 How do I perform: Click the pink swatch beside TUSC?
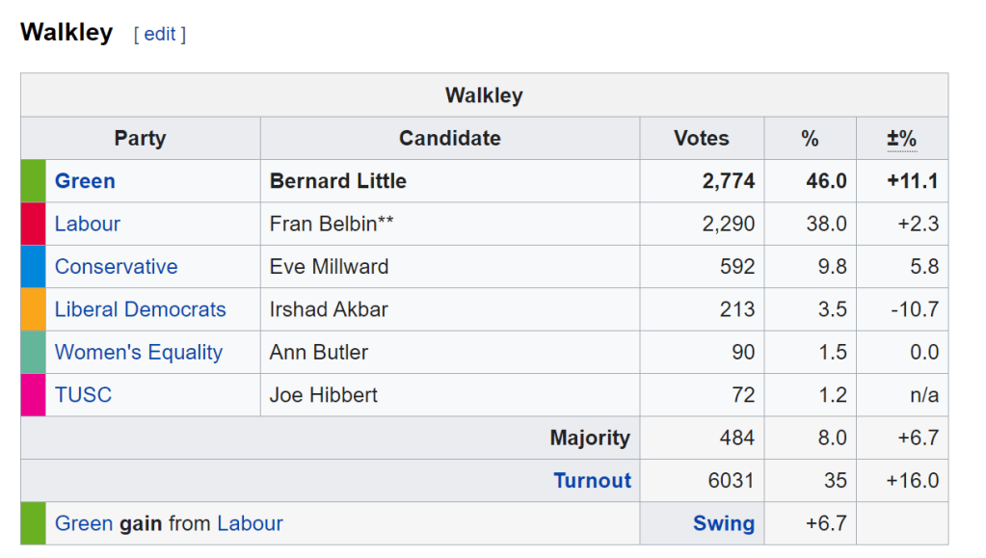(x=33, y=395)
